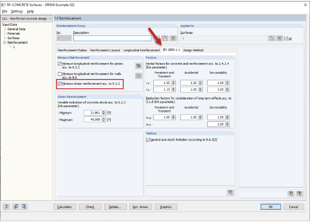Screen dimensions: 310x222
Task: Collapse the Reinforcement tree node
Action: [4, 42]
